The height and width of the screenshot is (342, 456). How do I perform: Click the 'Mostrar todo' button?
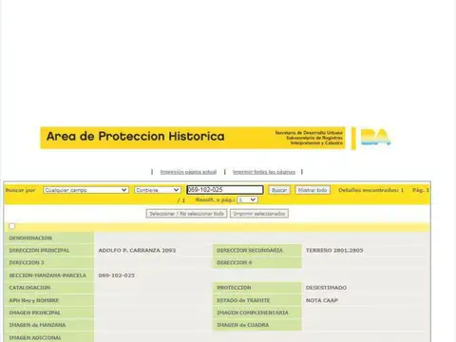point(313,190)
